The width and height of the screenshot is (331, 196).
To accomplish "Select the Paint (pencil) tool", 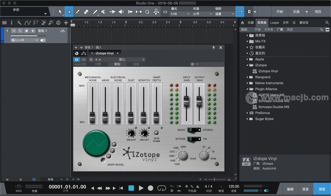I will tap(95, 12).
